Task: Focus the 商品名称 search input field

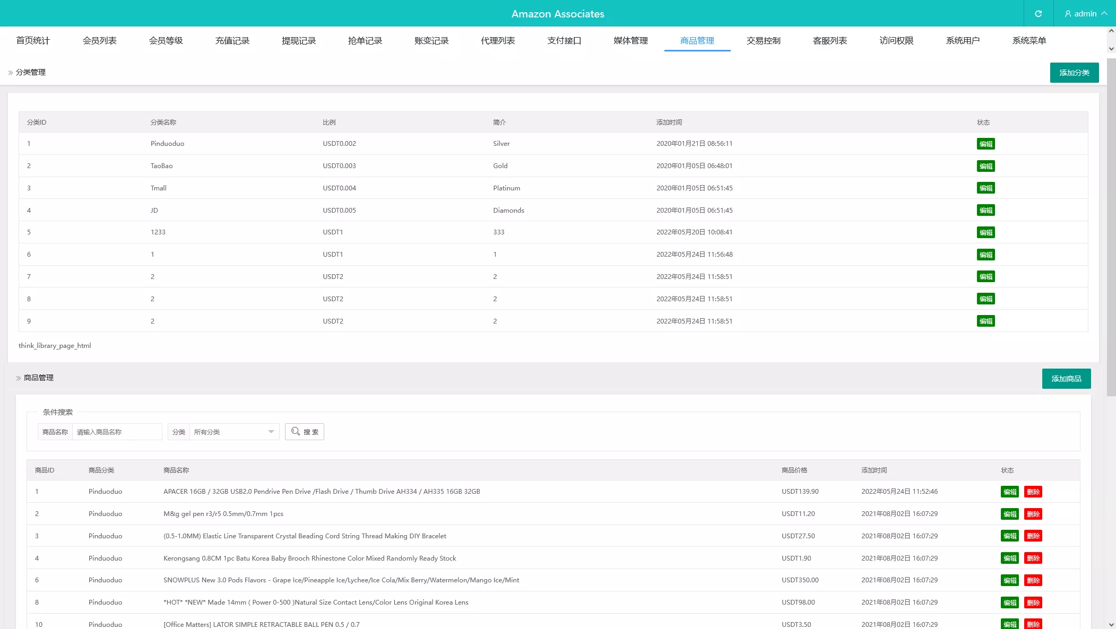Action: point(117,432)
